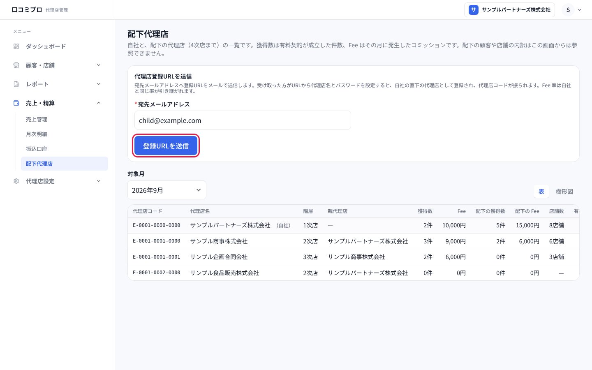Go to ダッシュボード menu item

pyautogui.click(x=58, y=46)
